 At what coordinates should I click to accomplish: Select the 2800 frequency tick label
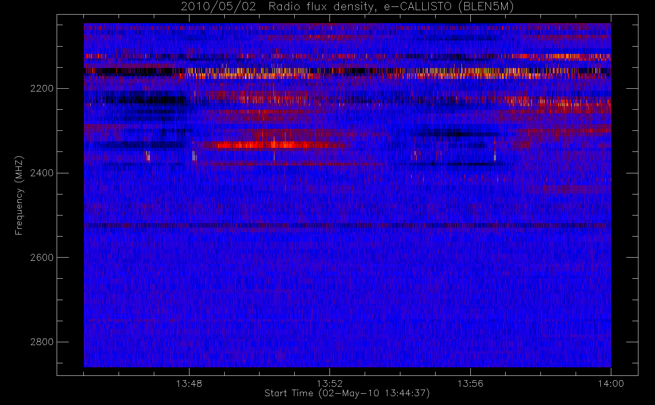[x=42, y=342]
